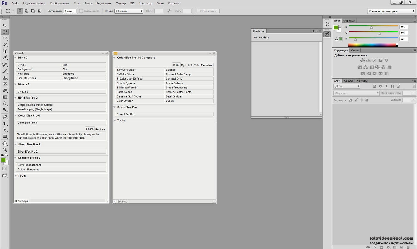The image size is (417, 249).
Task: Open the Слои menu
Action: tap(77, 3)
